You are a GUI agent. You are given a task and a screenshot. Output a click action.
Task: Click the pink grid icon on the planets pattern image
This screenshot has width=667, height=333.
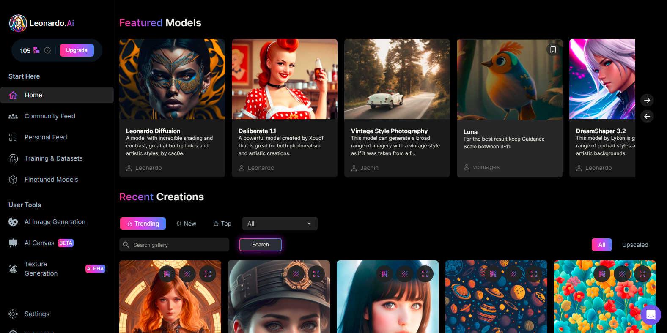(x=493, y=274)
